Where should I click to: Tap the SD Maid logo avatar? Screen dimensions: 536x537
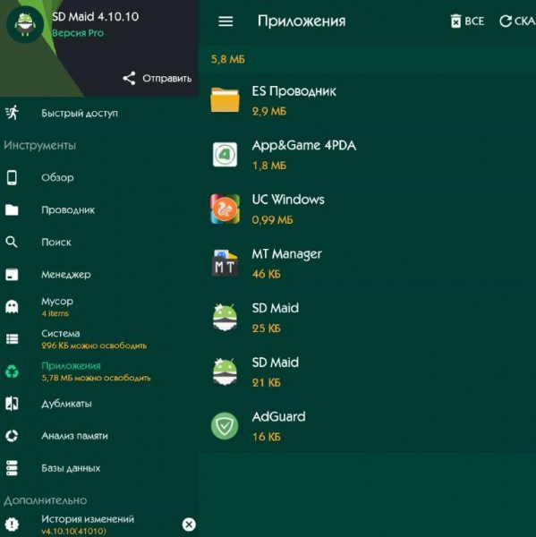click(25, 25)
